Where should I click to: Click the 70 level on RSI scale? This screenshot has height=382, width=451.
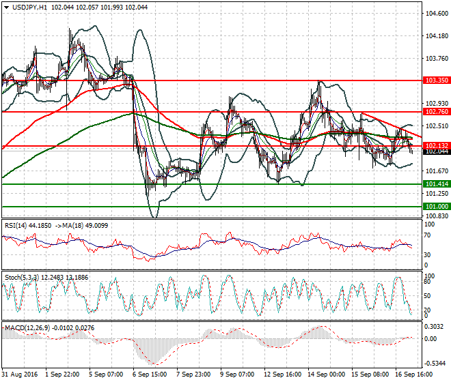click(x=428, y=235)
